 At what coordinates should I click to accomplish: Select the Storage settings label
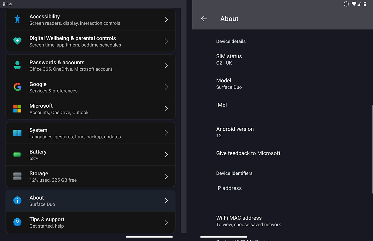coord(39,173)
